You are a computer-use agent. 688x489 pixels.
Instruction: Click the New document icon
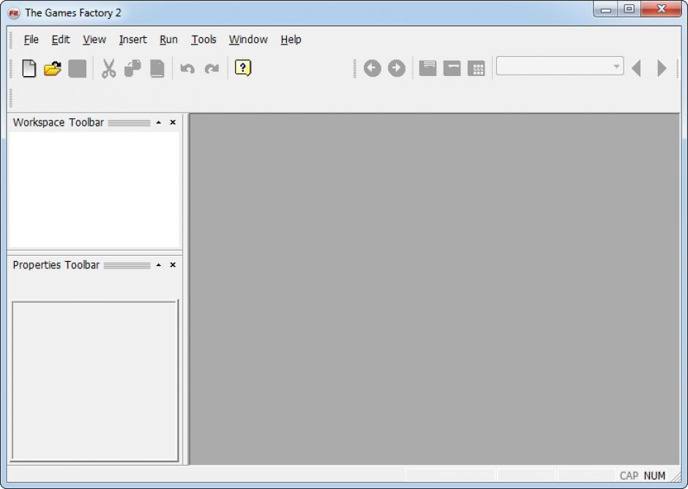tap(29, 69)
